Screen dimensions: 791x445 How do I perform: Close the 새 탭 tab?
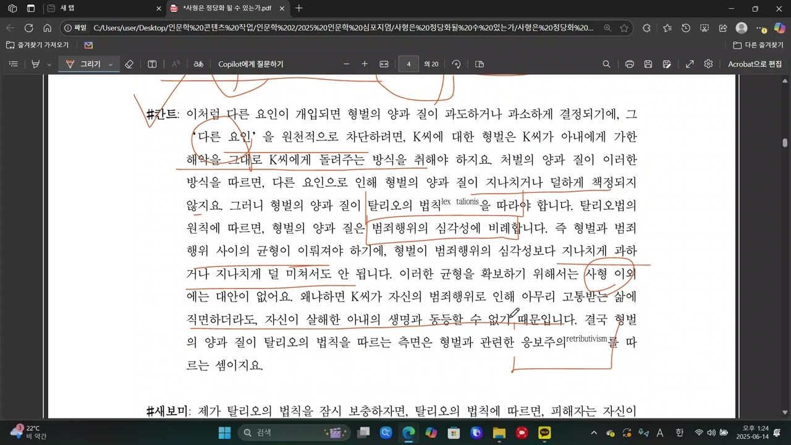point(159,9)
